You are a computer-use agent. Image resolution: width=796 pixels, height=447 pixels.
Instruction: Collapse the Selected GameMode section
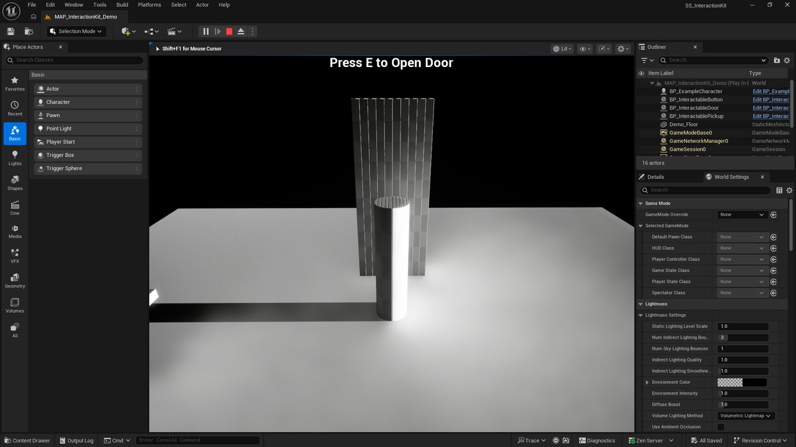(x=641, y=226)
